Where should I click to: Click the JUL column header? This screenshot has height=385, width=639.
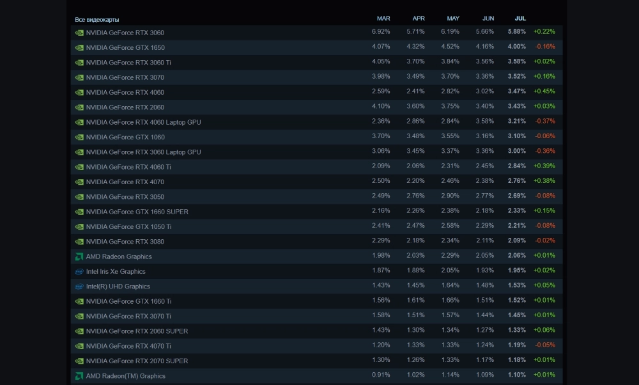[520, 19]
